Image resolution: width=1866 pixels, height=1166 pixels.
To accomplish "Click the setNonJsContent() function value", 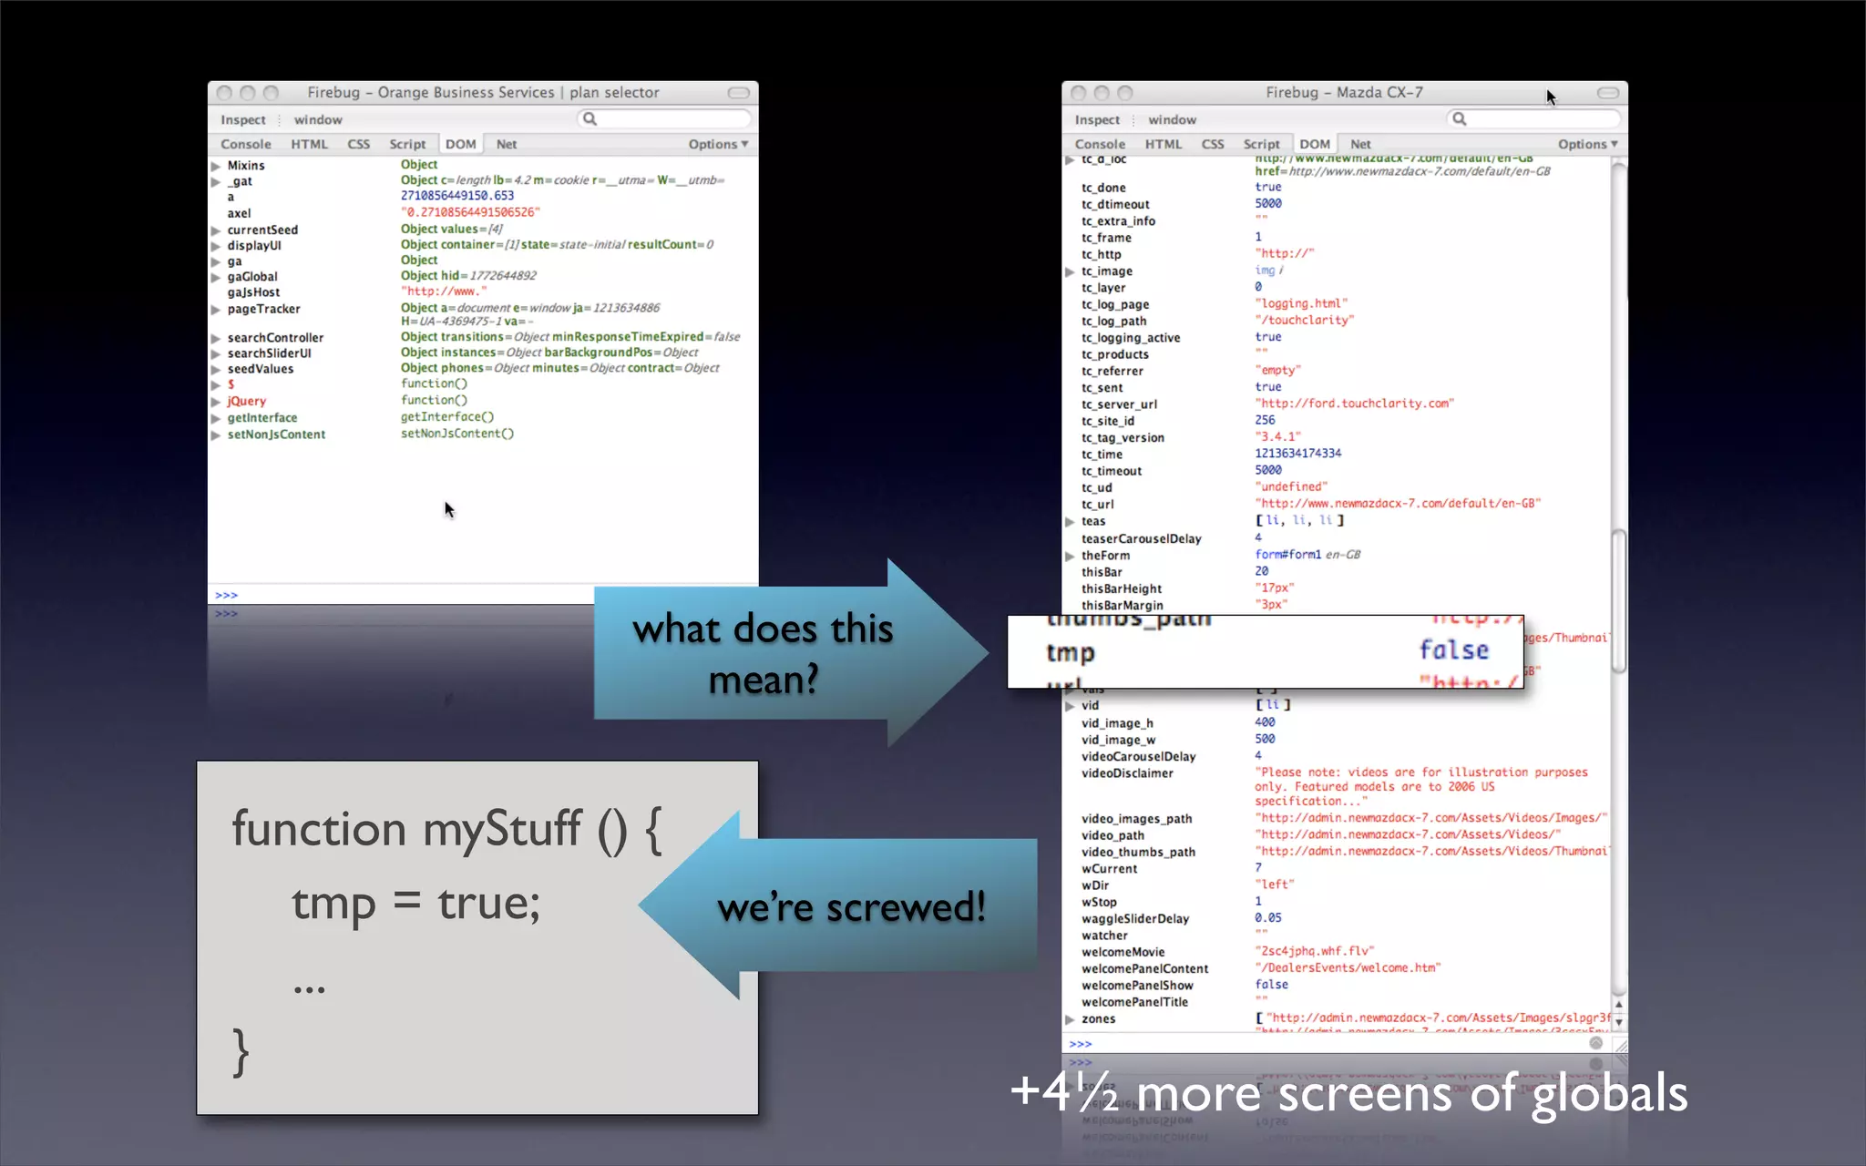I will tap(457, 434).
